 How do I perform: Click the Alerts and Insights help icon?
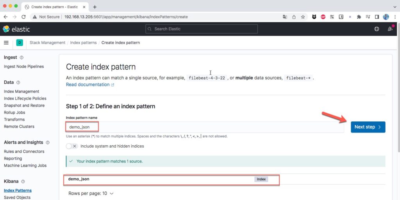point(47,143)
